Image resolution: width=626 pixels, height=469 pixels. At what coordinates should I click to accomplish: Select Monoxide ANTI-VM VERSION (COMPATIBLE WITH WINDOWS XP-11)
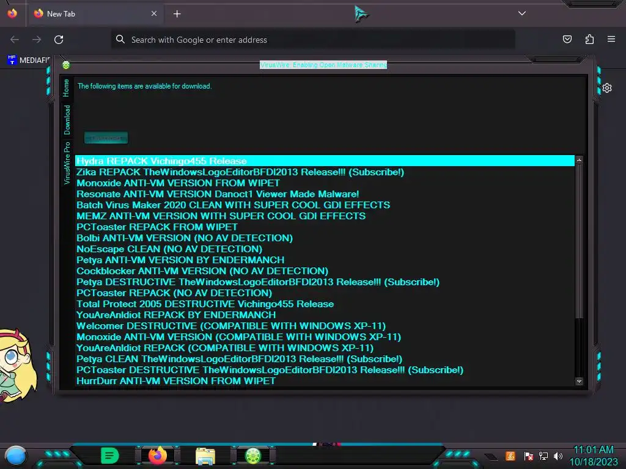pyautogui.click(x=325, y=337)
